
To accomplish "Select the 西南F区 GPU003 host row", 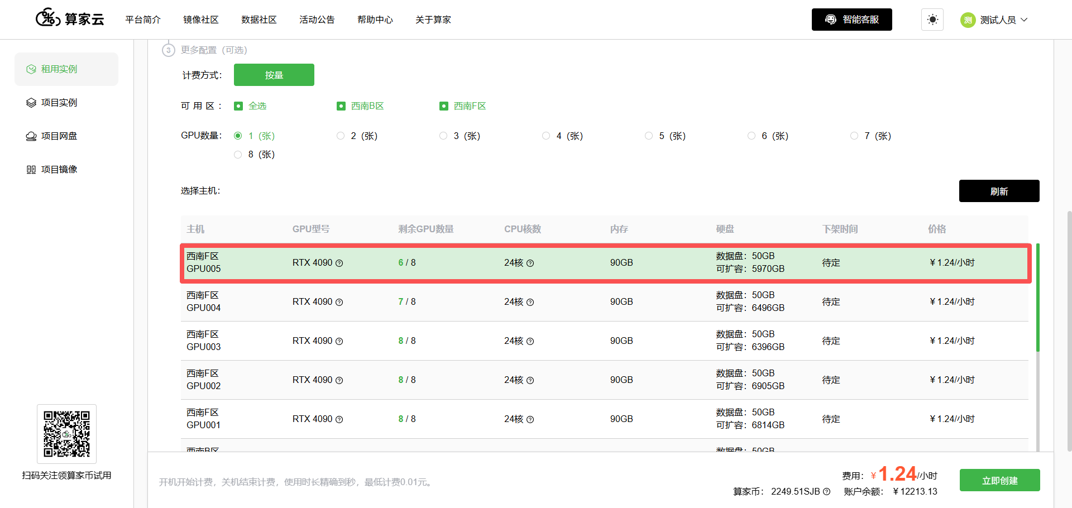I will 605,341.
